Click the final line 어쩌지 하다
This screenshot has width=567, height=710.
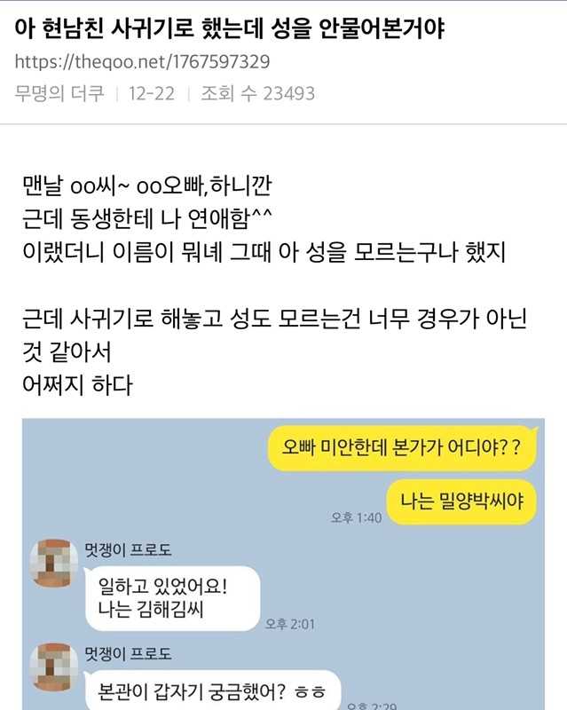[77, 385]
